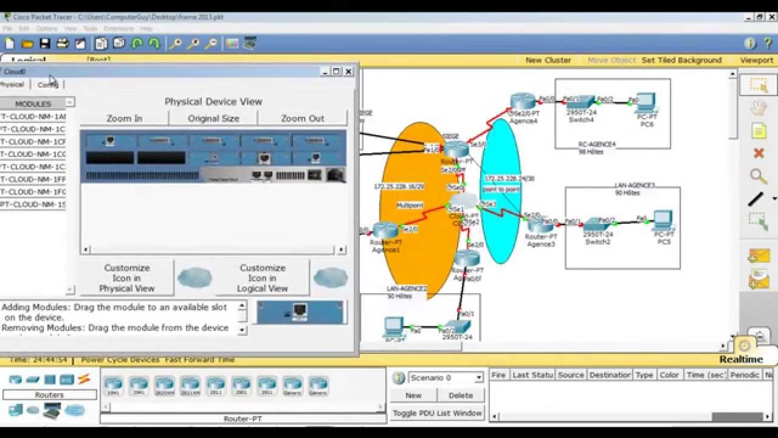This screenshot has height=438, width=778.
Task: Click Fast Forward Time
Action: point(199,360)
